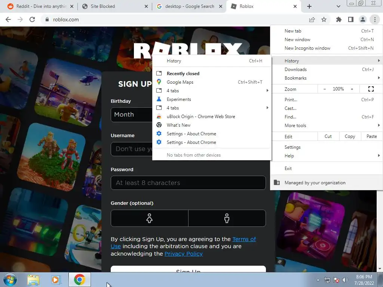
Task: Expand the Bookmarks submenu
Action: pos(327,78)
